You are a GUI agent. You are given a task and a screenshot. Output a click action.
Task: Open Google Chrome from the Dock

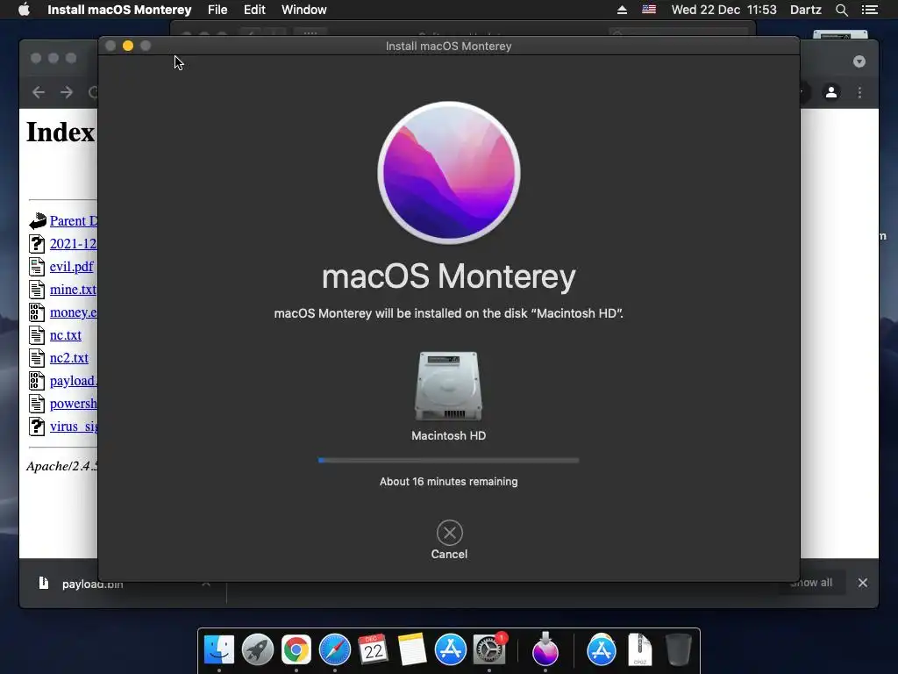tap(296, 650)
